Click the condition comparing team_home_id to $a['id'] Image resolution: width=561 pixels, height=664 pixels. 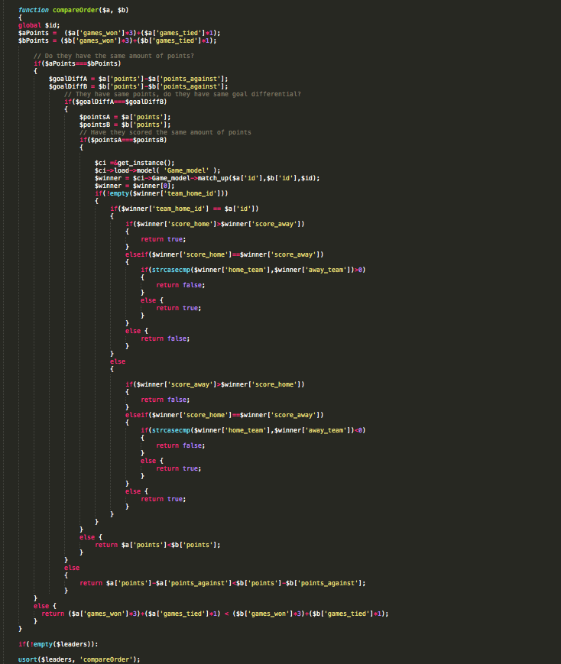184,209
